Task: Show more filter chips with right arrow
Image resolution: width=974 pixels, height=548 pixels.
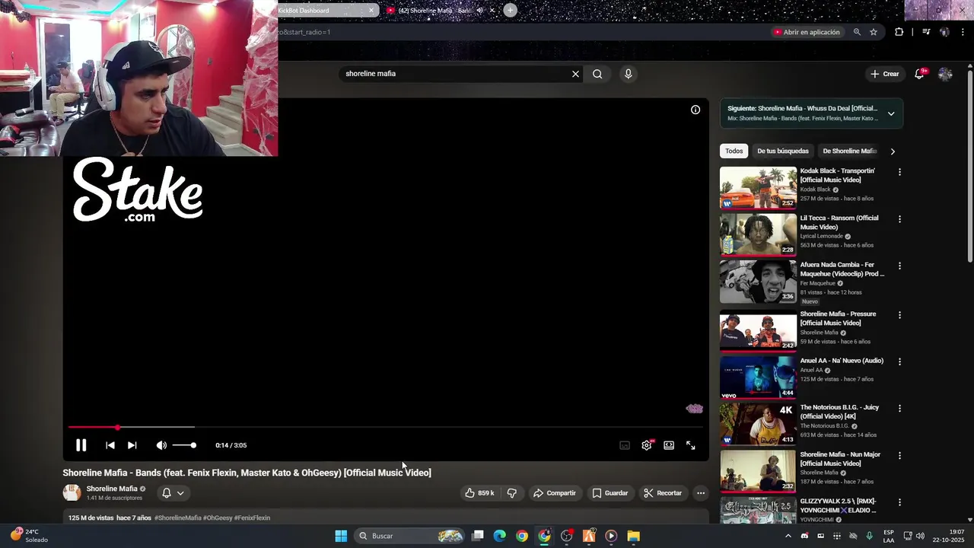Action: click(893, 151)
